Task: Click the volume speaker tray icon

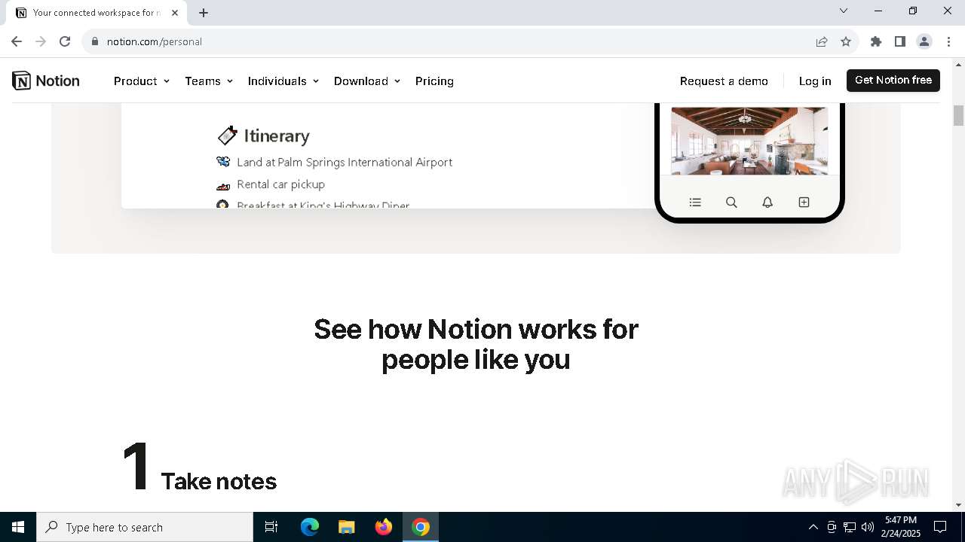Action: pos(868,527)
